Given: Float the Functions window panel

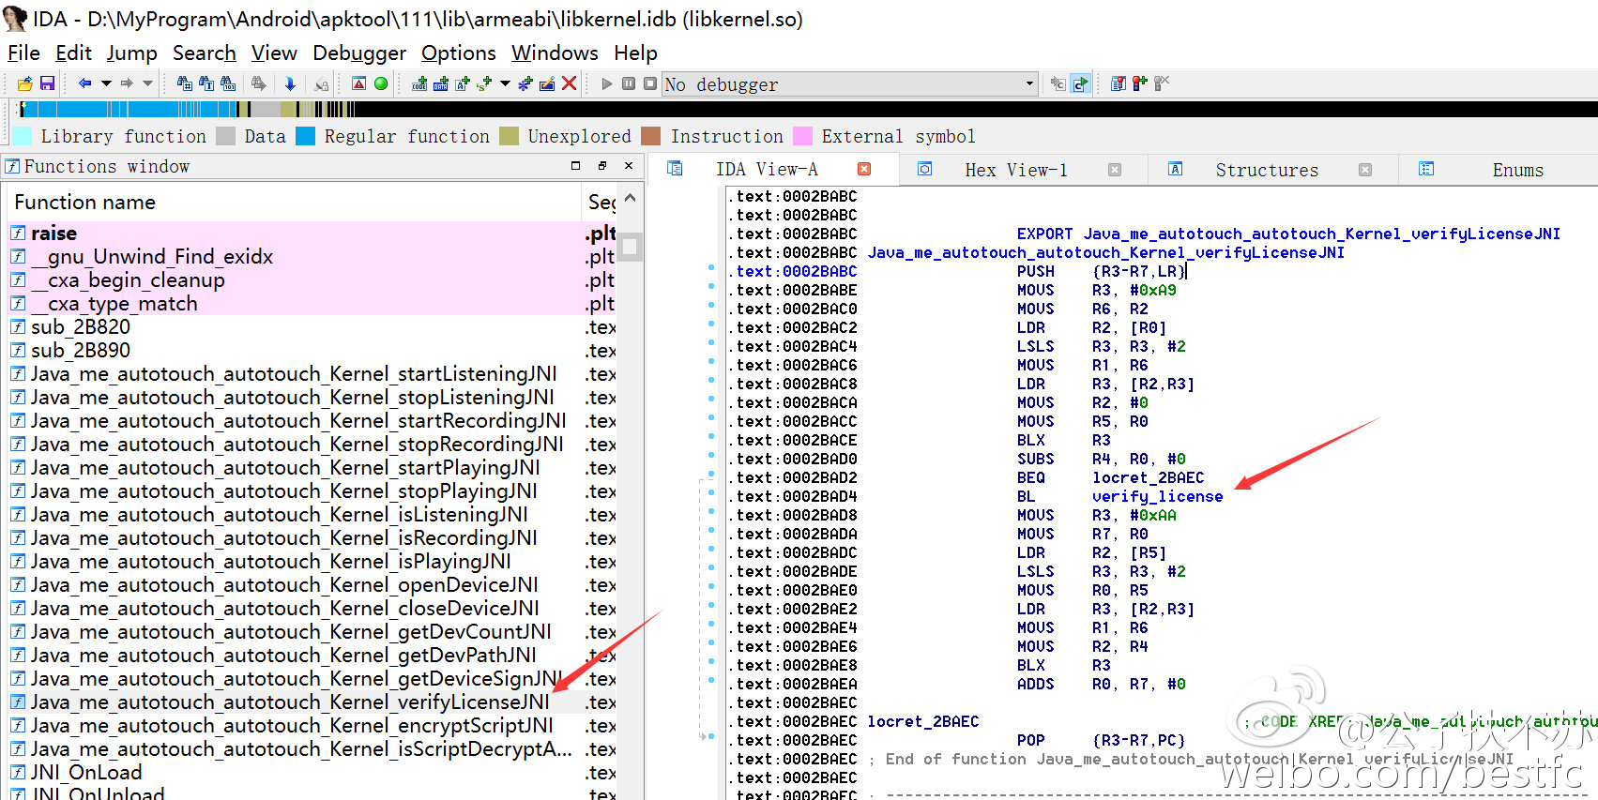Looking at the screenshot, I should pyautogui.click(x=601, y=165).
